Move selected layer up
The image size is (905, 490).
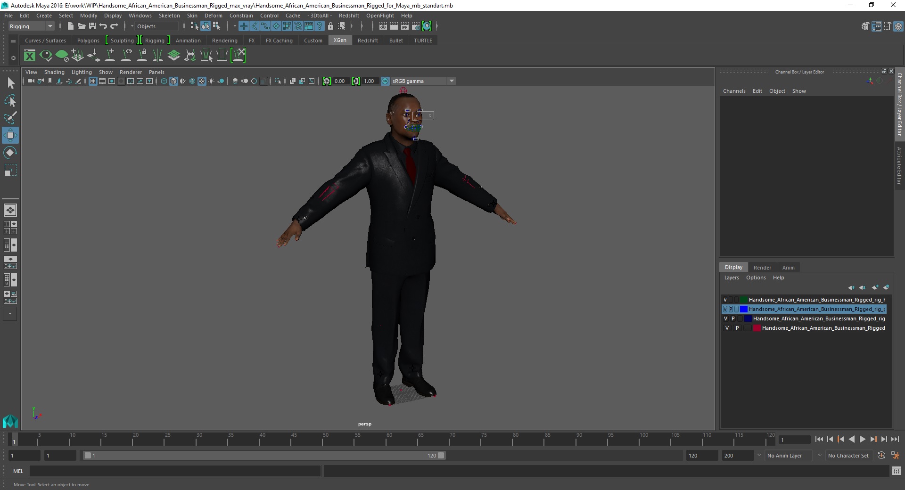(851, 287)
